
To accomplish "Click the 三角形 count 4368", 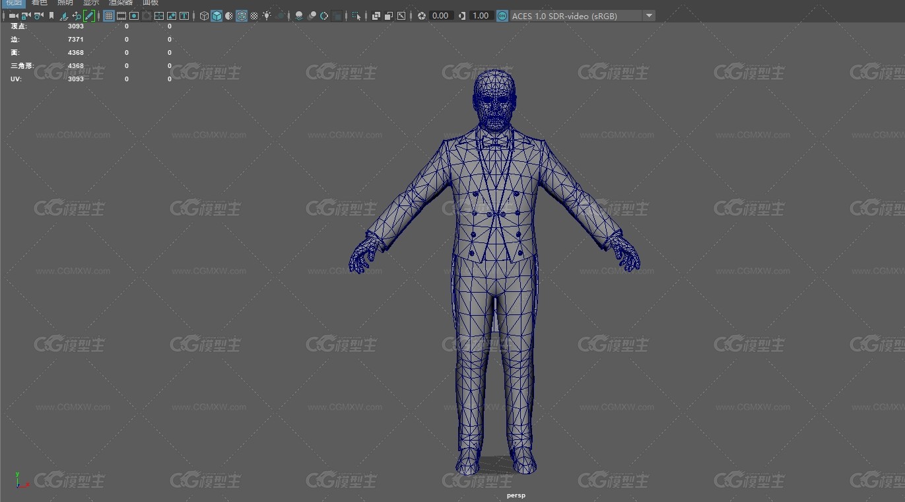I will pyautogui.click(x=76, y=66).
